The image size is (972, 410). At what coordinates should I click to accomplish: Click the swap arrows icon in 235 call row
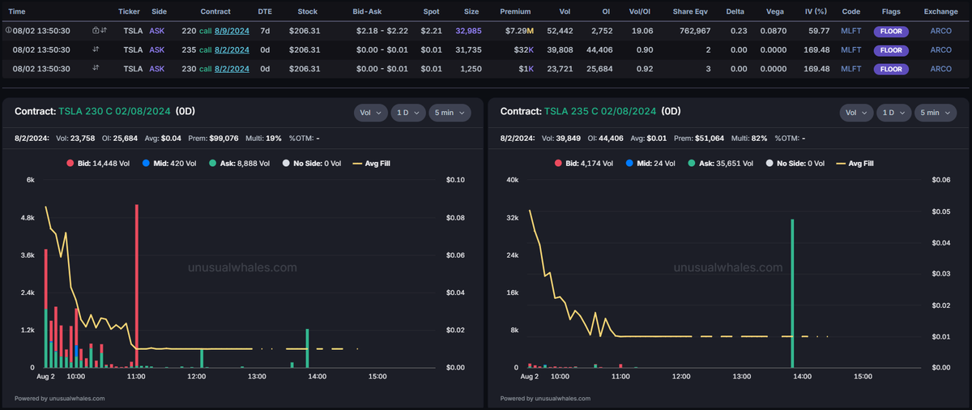coord(96,49)
